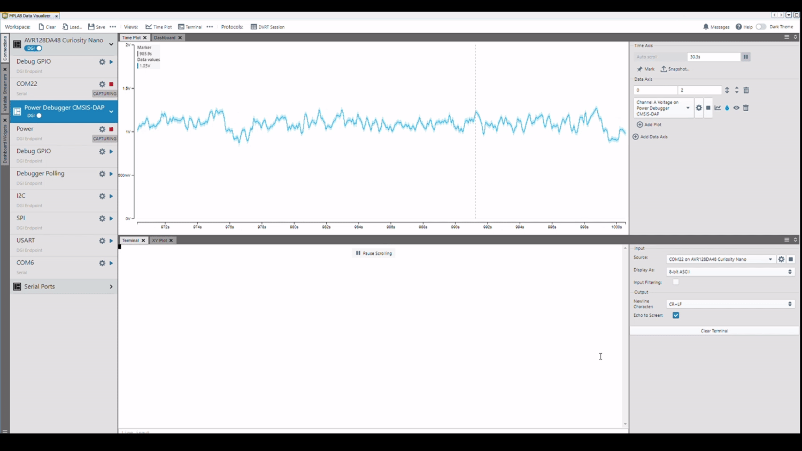The image size is (802, 451).
Task: Start a DVRT Session protocol
Action: [267, 27]
